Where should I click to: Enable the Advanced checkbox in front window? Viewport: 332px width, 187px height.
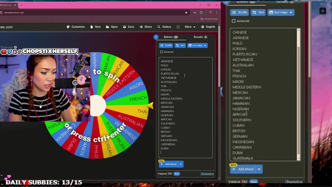pyautogui.click(x=162, y=52)
